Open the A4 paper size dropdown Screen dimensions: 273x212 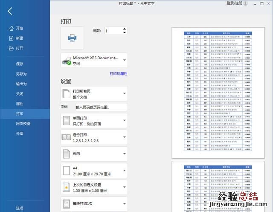pyautogui.click(x=125, y=171)
